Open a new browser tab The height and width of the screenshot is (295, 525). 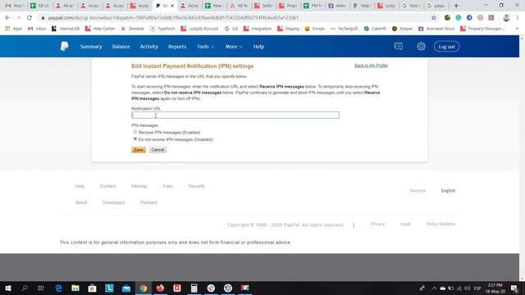pos(456,6)
